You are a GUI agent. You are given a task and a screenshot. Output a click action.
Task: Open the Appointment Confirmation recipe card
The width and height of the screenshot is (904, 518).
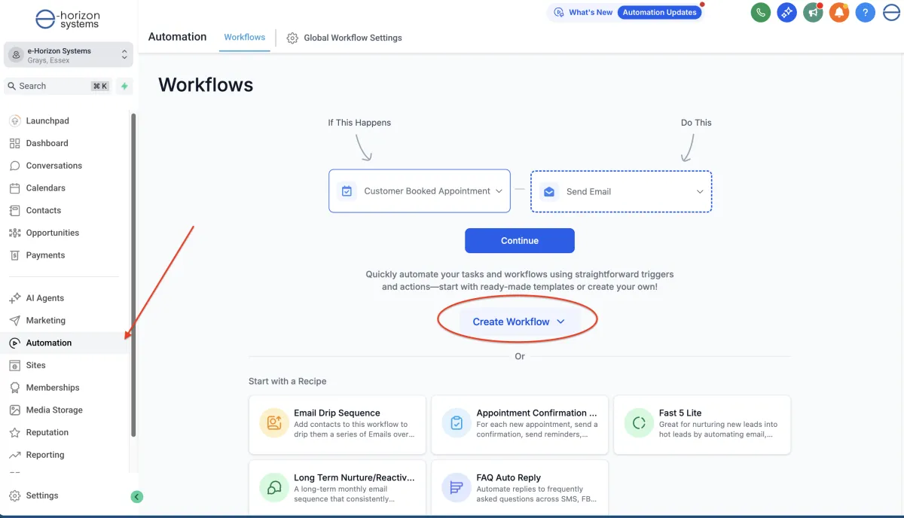520,425
